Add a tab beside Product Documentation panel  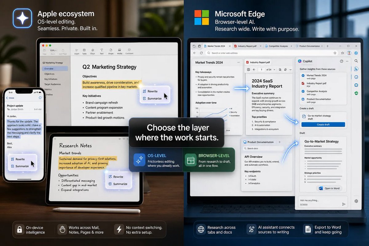pos(280,142)
